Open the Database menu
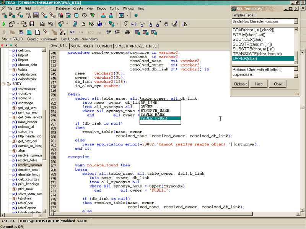Image resolution: width=306 pixels, height=229 pixels. [63, 8]
